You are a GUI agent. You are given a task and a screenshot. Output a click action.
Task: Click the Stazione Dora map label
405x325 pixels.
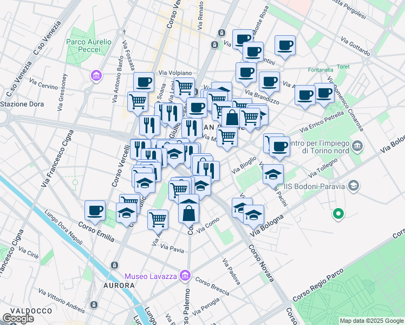click(19, 103)
